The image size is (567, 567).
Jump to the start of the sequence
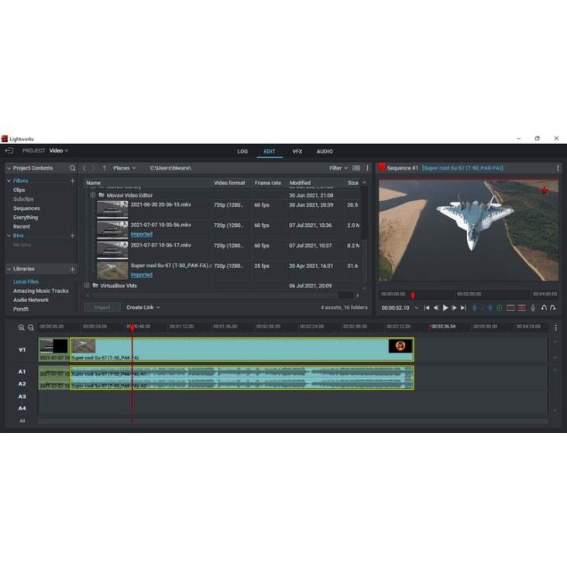tap(426, 308)
